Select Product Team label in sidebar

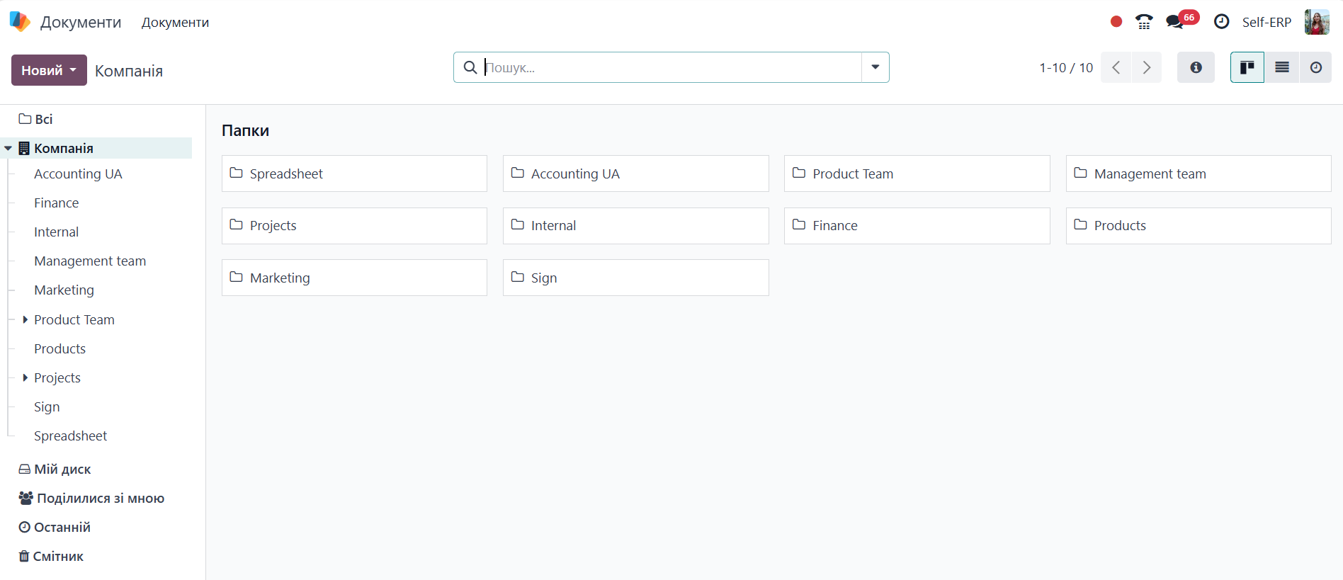coord(74,319)
